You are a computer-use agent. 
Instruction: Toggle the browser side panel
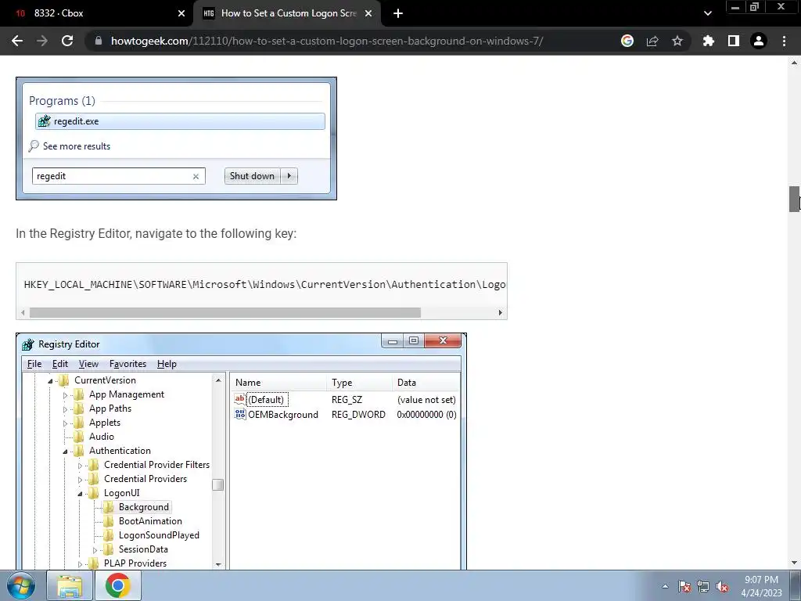pos(734,41)
